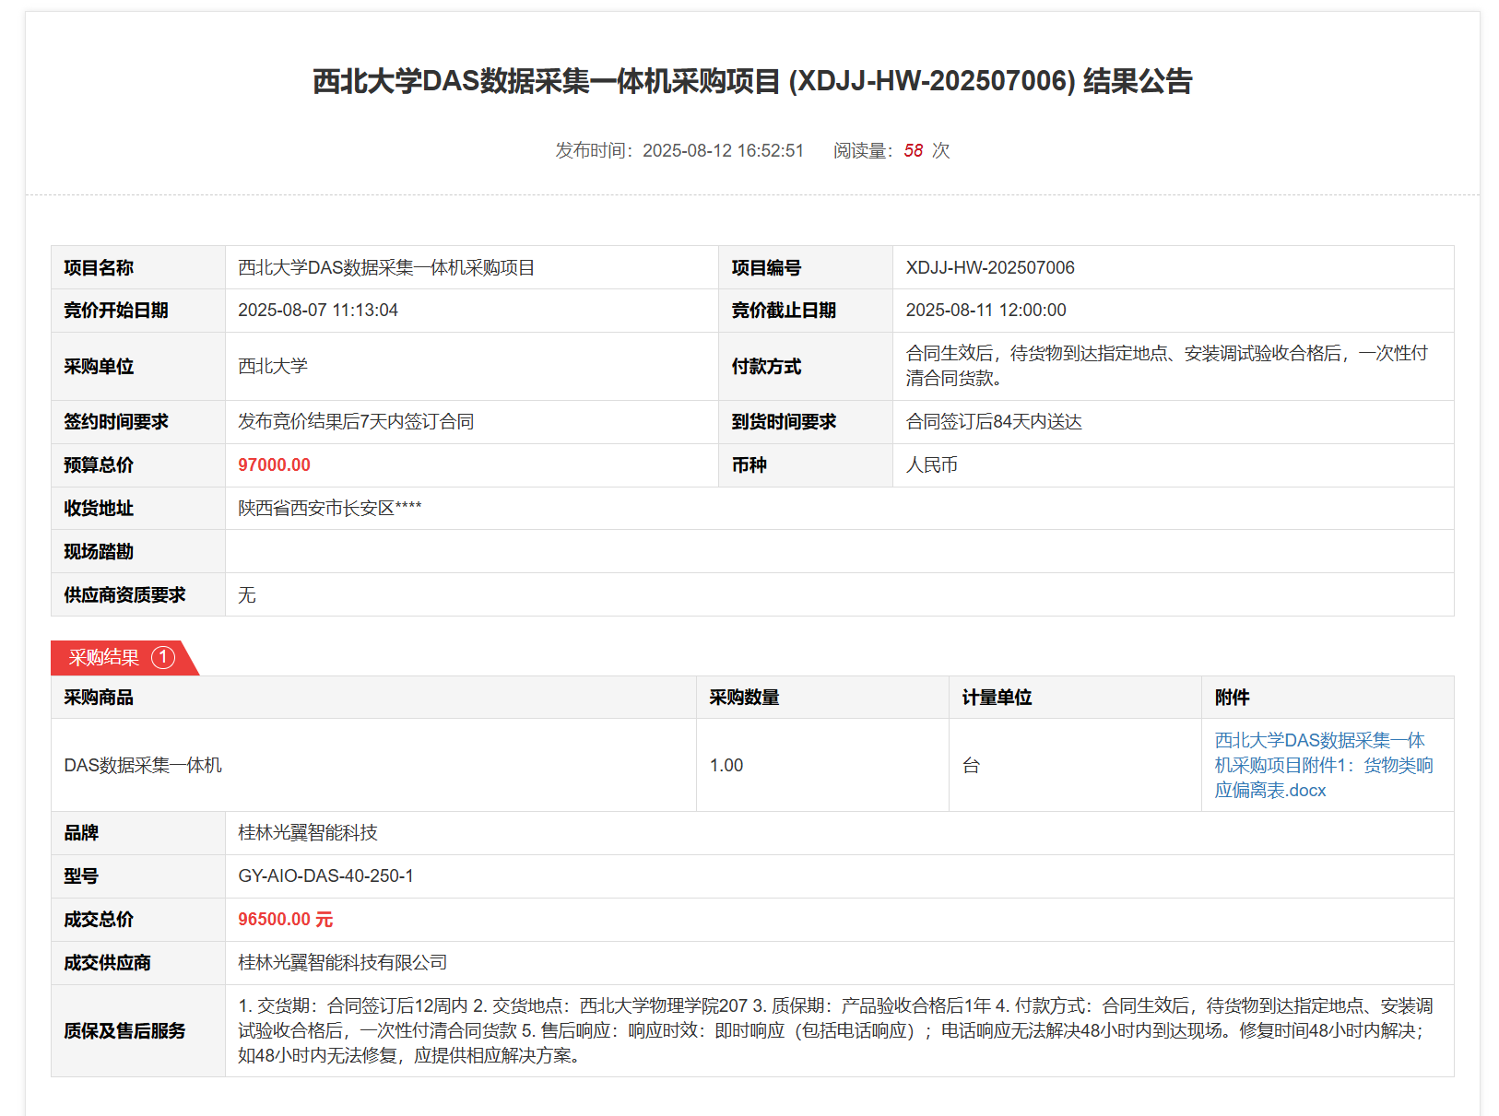Open the 货物类响应偏离表.docx attachment link
The height and width of the screenshot is (1116, 1499).
pyautogui.click(x=1322, y=765)
